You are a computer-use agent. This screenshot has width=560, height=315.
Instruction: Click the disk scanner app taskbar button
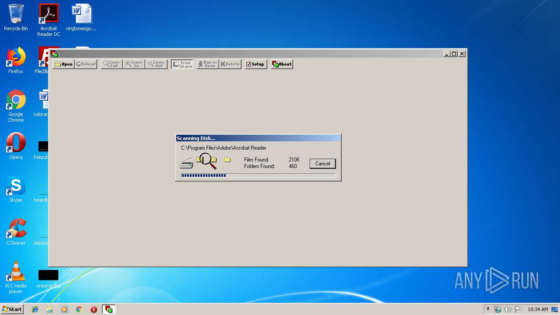(x=108, y=309)
